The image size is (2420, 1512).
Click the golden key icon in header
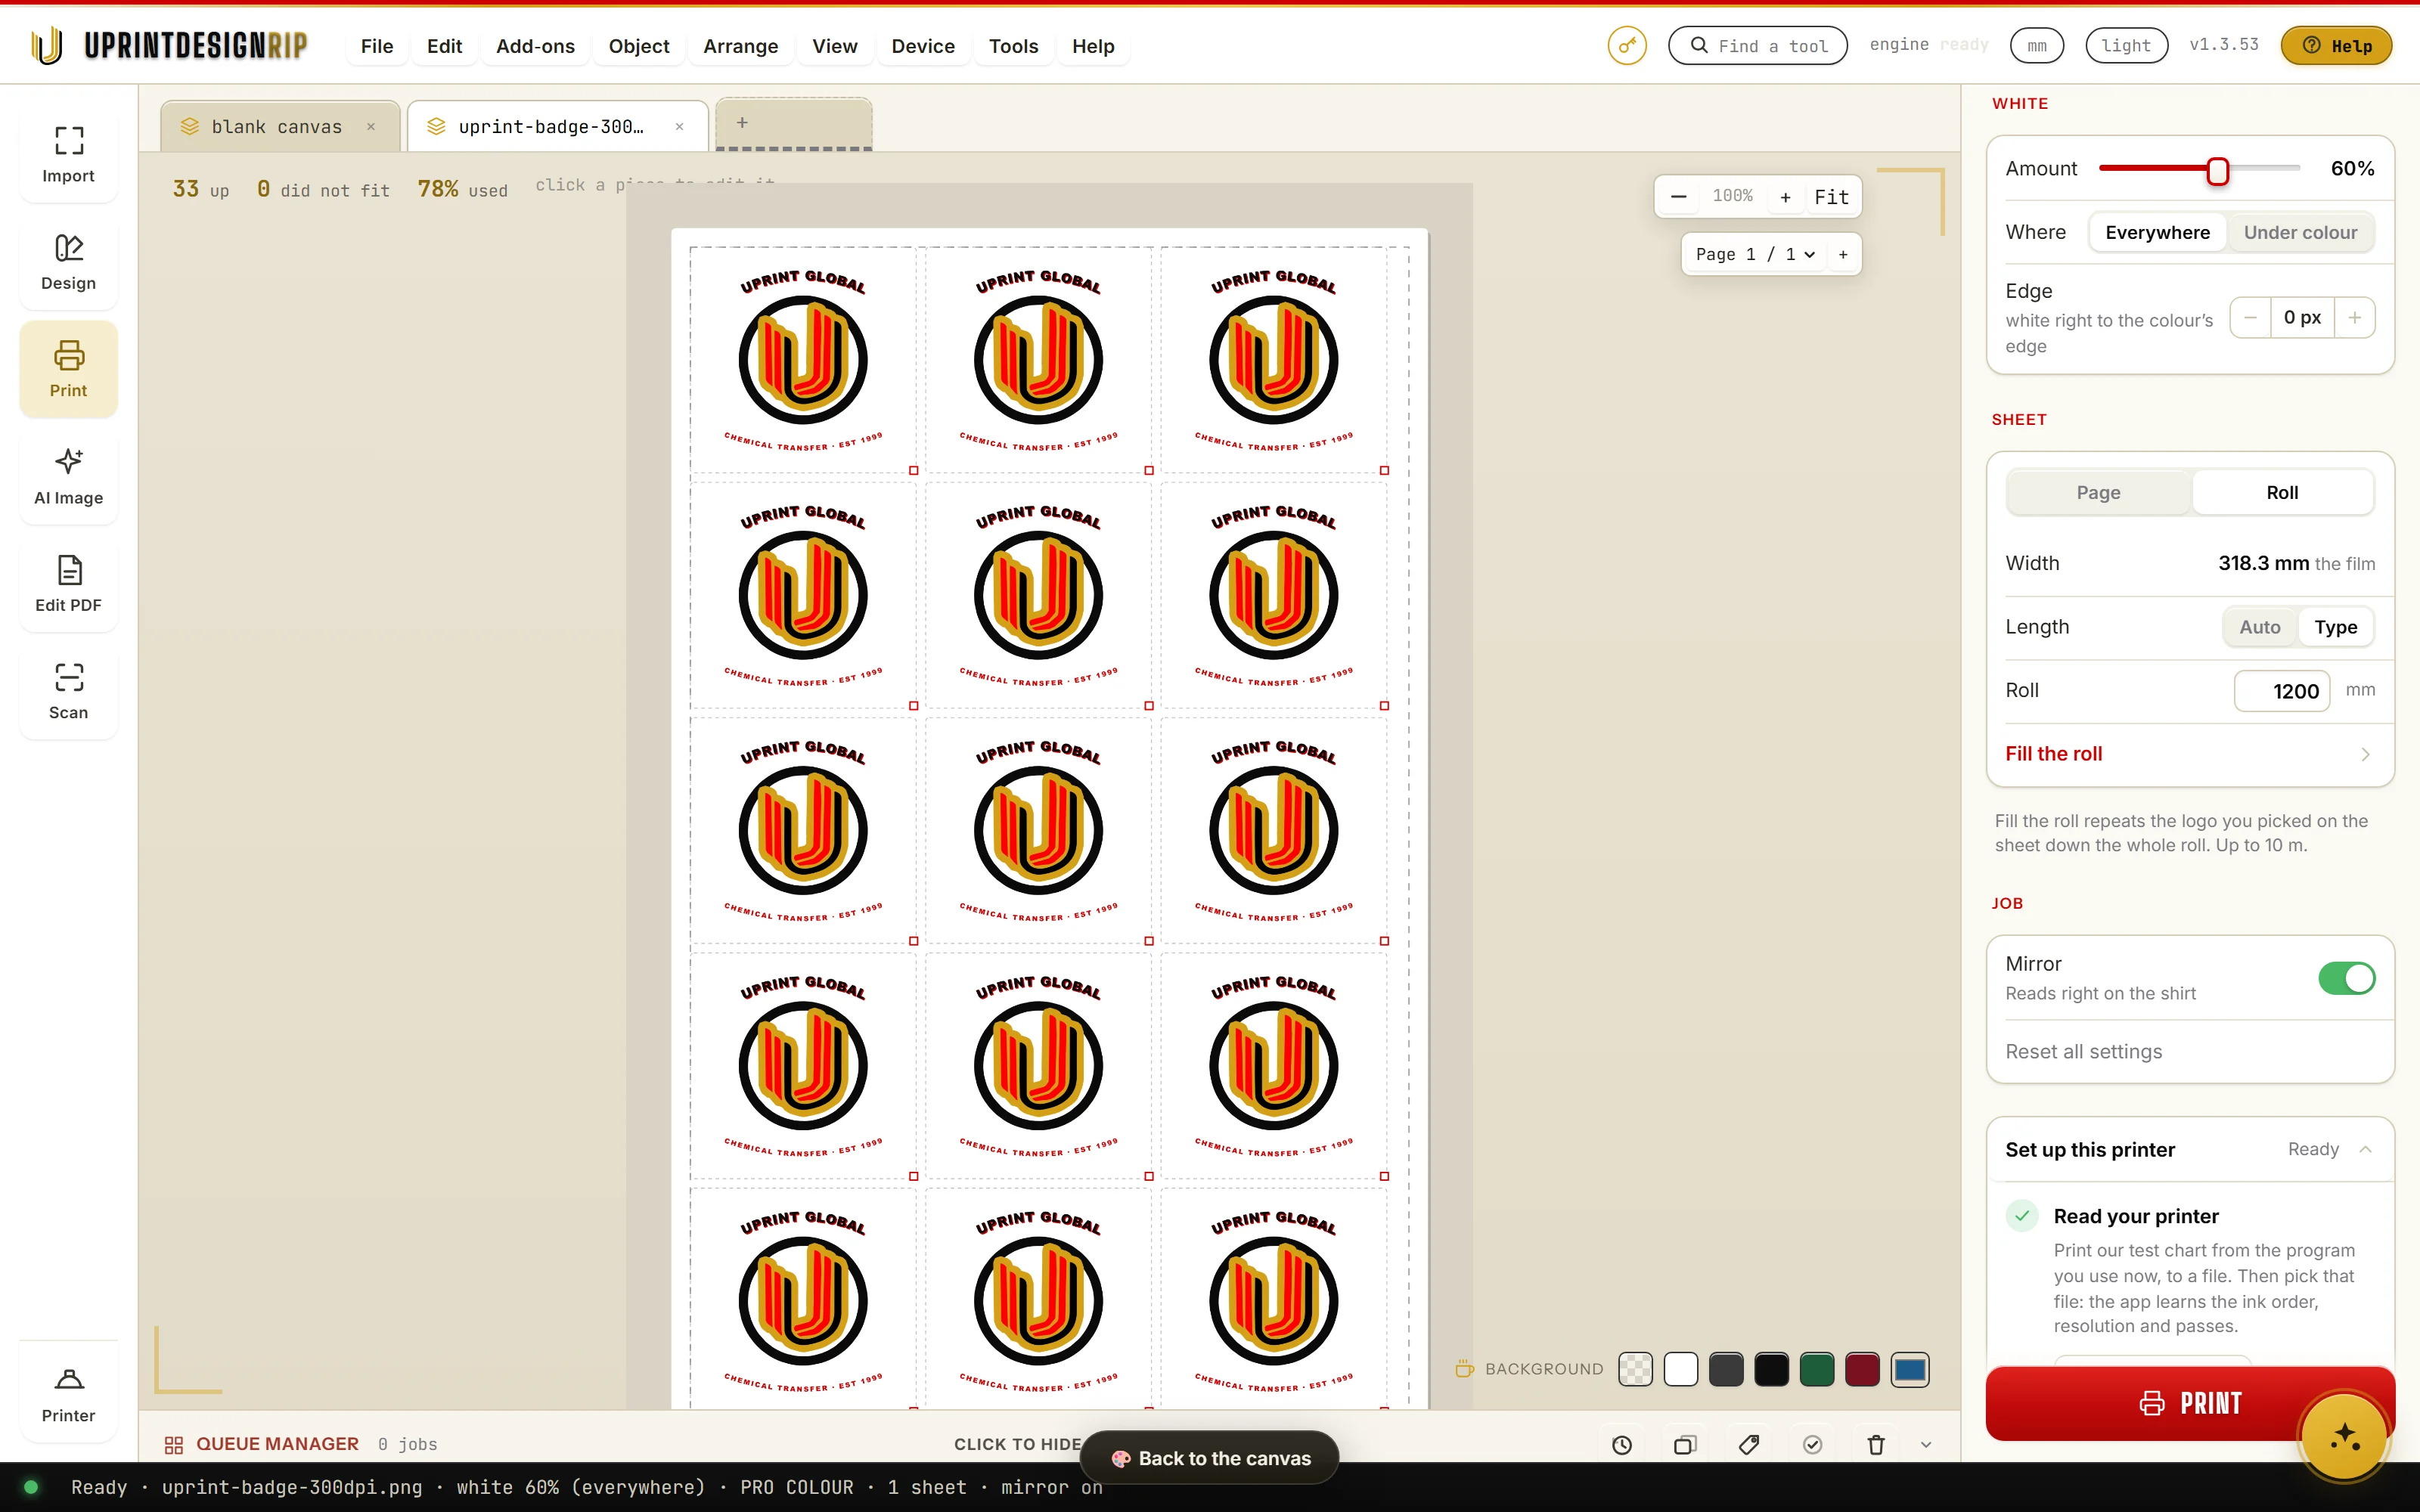coord(1627,46)
